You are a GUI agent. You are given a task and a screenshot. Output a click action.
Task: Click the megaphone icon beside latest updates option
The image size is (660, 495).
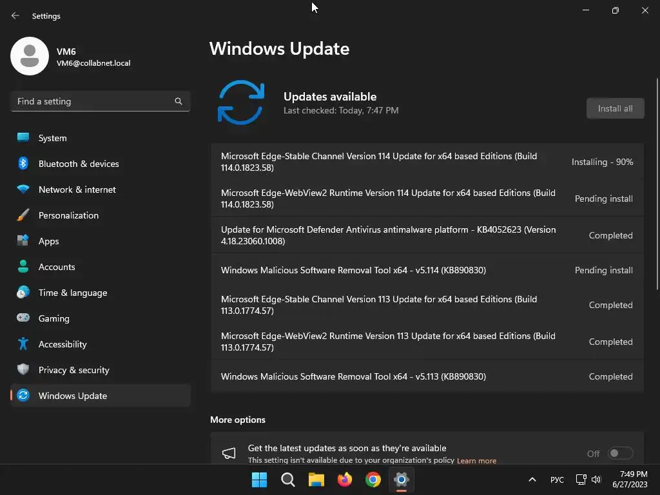coord(229,453)
